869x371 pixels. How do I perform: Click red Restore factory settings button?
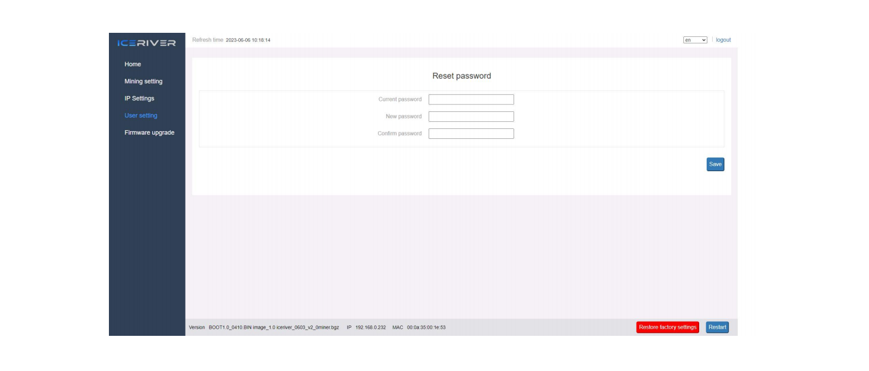click(668, 327)
